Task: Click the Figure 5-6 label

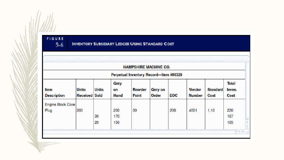Action: (55, 42)
